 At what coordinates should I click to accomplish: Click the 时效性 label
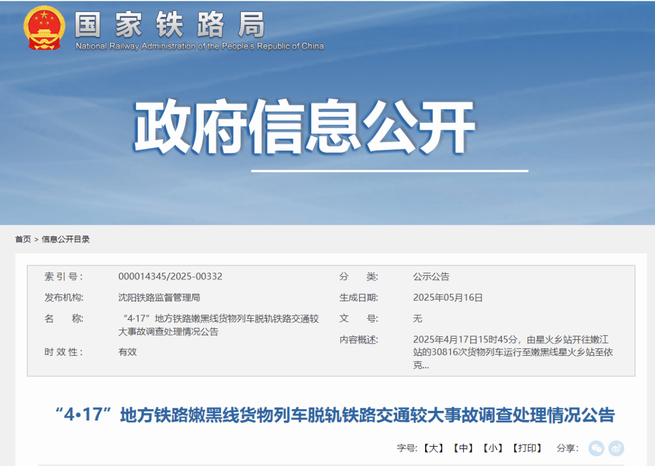coord(64,352)
